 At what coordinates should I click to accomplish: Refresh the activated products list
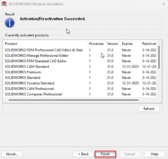pyautogui.click(x=149, y=109)
